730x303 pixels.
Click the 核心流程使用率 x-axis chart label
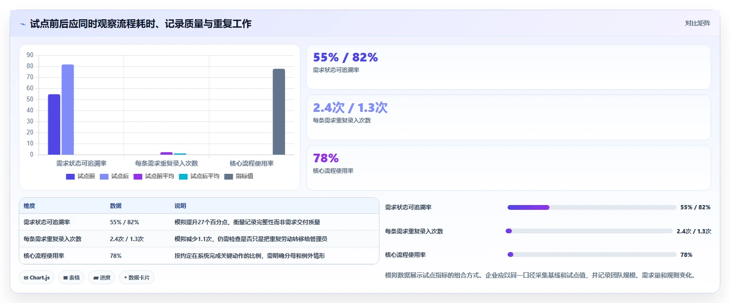[251, 163]
